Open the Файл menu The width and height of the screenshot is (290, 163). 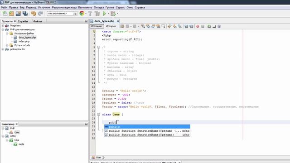(4, 8)
